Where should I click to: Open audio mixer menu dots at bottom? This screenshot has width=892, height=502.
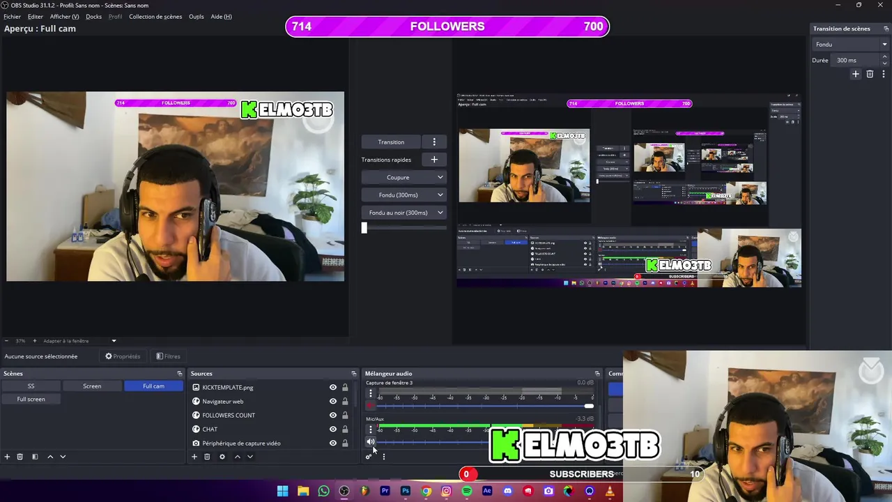(383, 457)
